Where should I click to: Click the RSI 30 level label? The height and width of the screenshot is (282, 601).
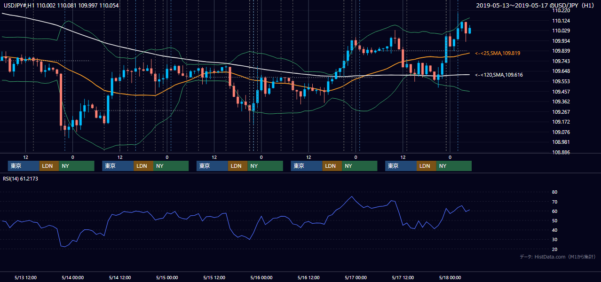point(554,239)
